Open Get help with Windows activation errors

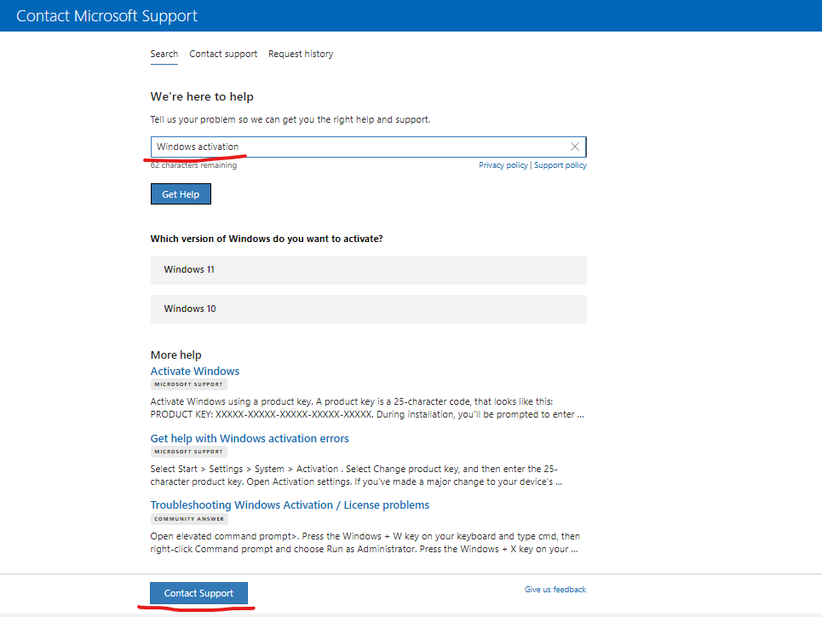pyautogui.click(x=250, y=438)
